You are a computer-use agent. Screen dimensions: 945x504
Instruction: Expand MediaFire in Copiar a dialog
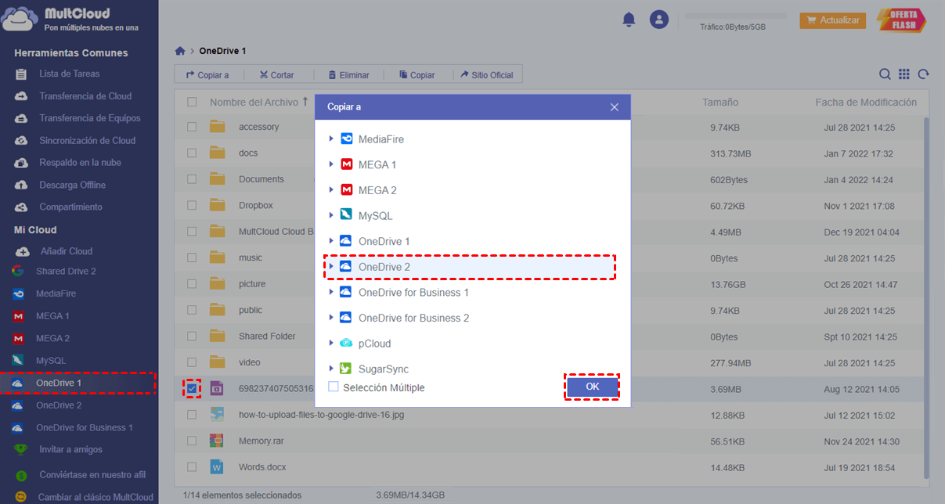pos(331,139)
